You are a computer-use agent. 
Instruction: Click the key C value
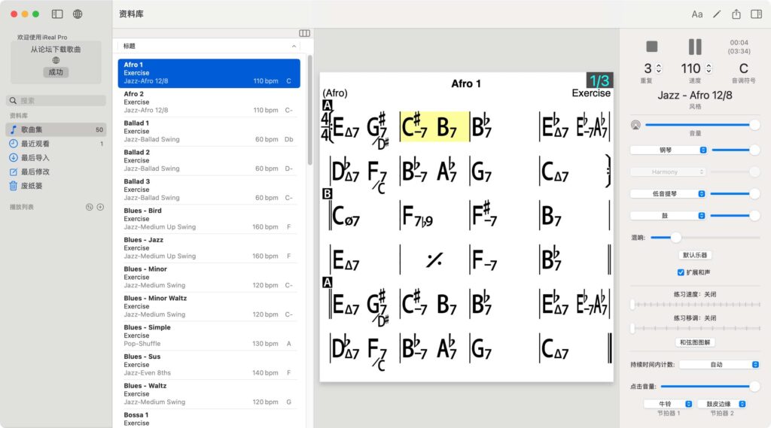point(743,68)
